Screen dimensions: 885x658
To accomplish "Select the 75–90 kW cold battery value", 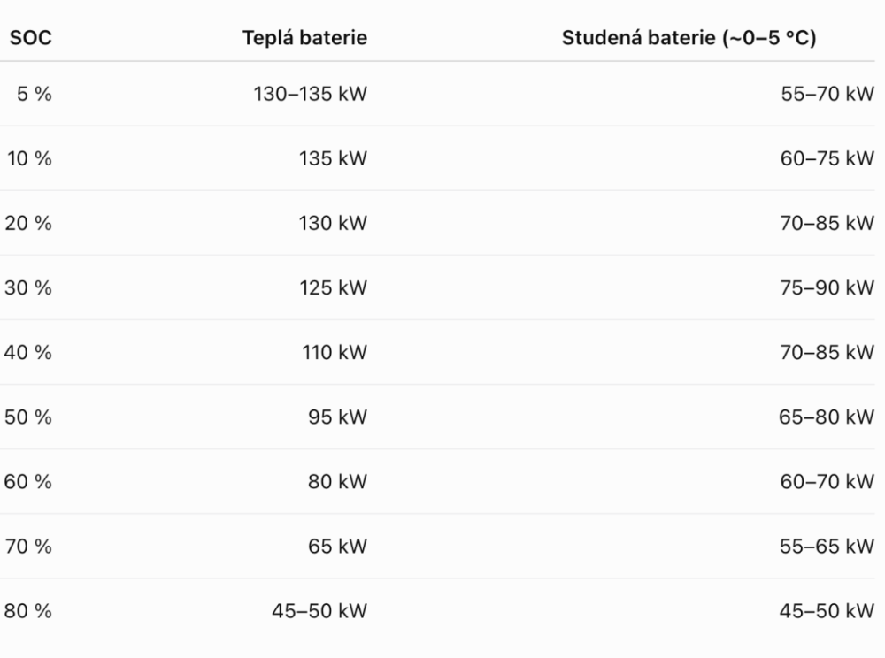I will [827, 287].
